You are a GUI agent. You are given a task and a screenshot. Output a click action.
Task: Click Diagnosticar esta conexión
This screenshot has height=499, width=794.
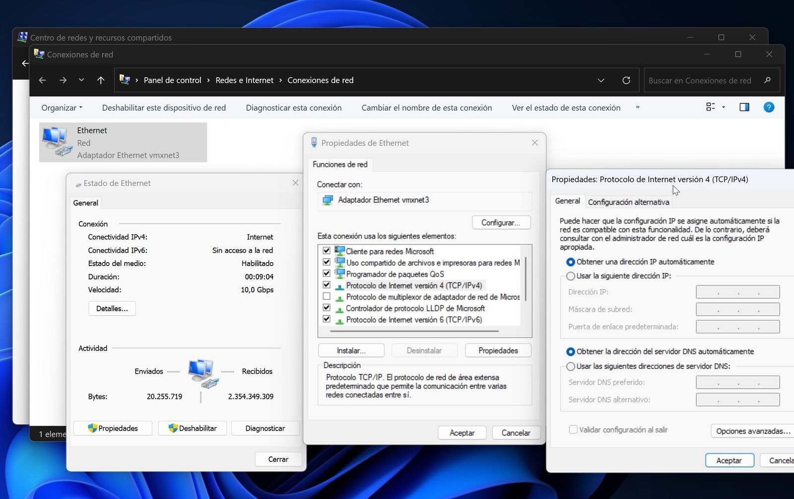[x=294, y=108]
